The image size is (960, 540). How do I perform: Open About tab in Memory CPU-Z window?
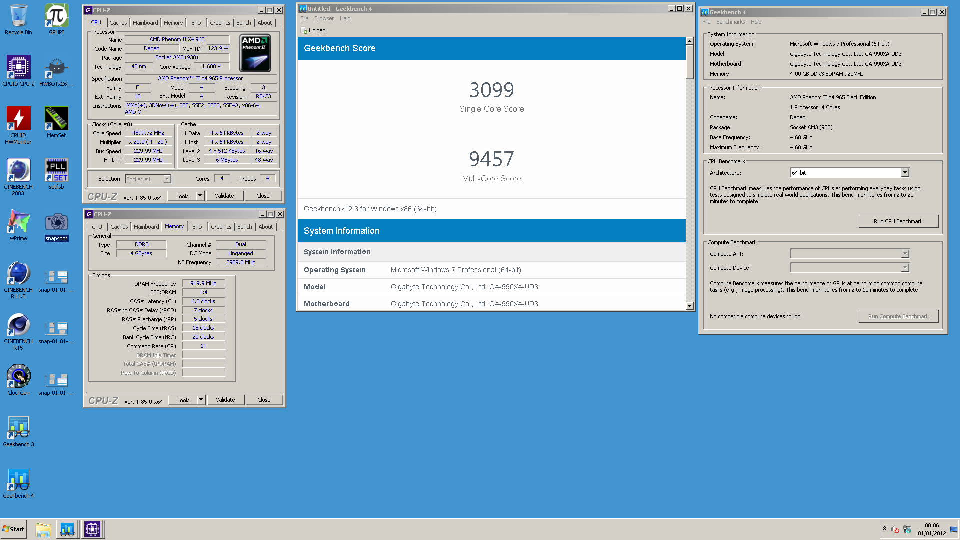[266, 227]
